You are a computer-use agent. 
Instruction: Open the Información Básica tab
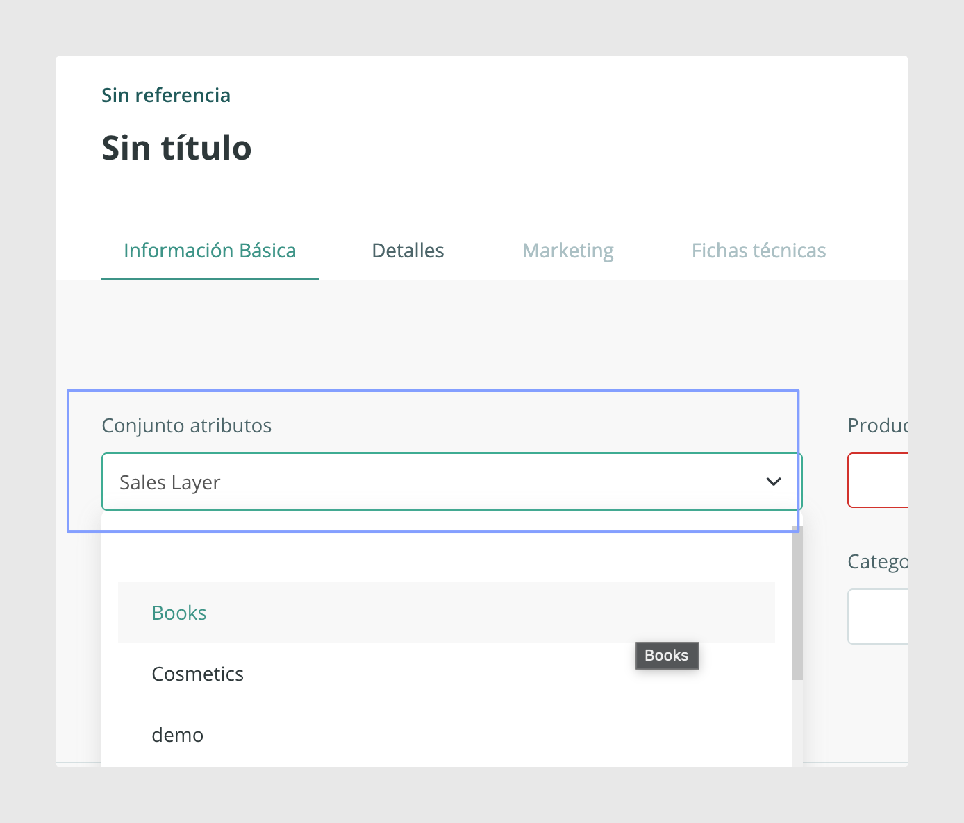(x=210, y=251)
